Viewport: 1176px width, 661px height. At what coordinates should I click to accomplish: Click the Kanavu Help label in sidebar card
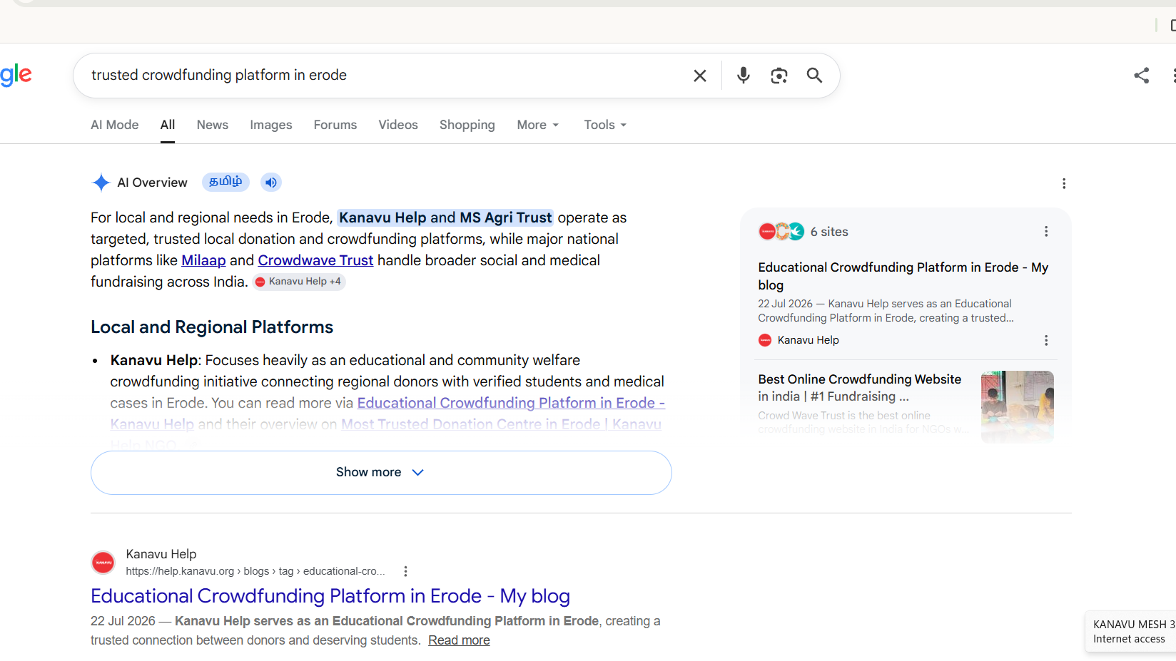pos(808,340)
